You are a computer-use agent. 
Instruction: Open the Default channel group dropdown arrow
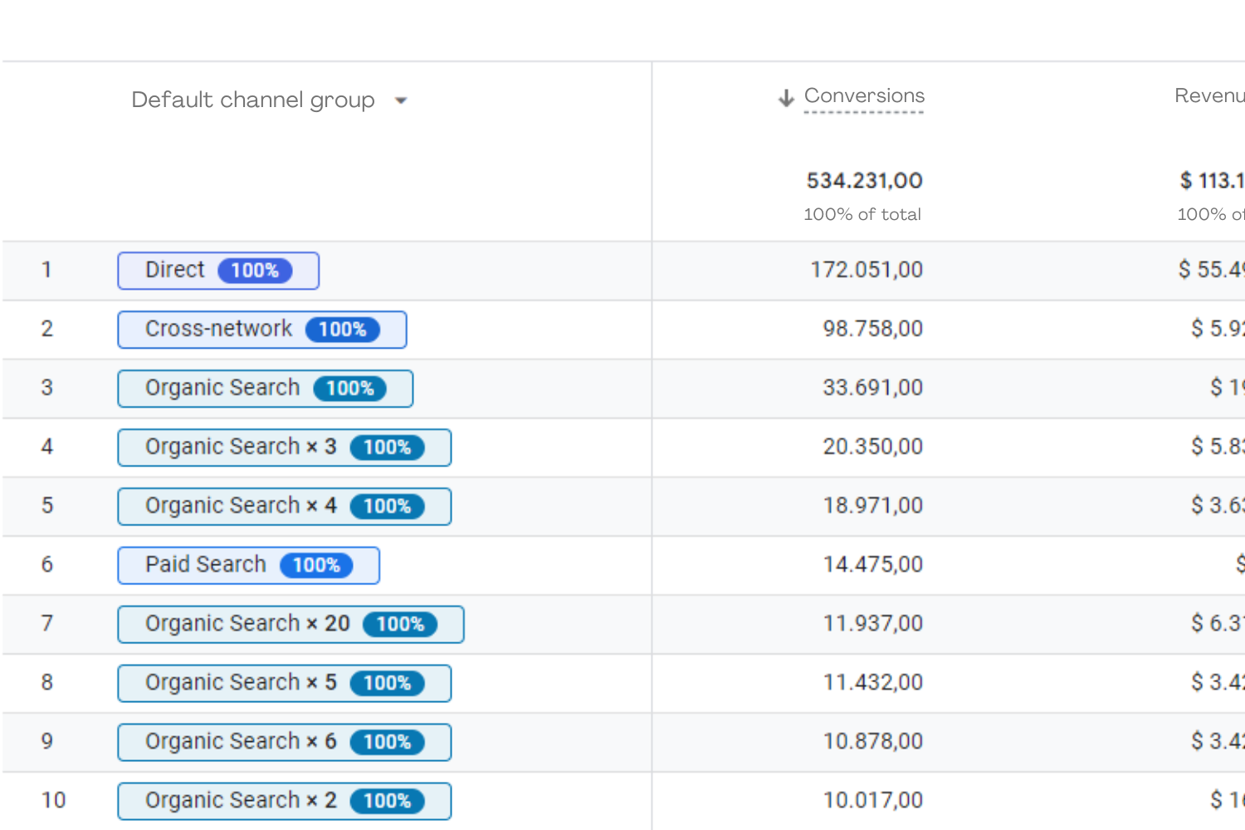point(401,100)
